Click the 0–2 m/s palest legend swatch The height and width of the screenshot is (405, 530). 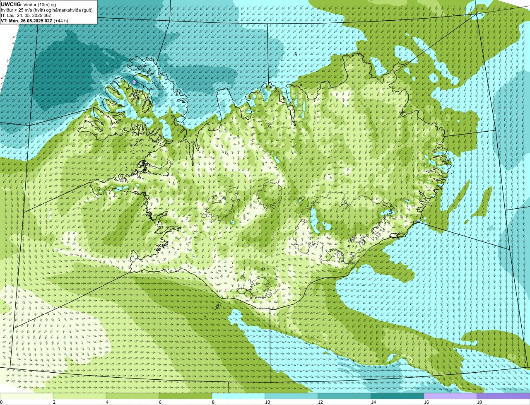(x=26, y=396)
